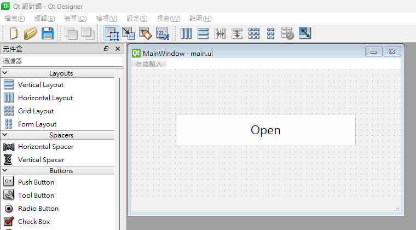The height and width of the screenshot is (230, 416).
Task: Open the 表單(O) menu
Action: 76,19
